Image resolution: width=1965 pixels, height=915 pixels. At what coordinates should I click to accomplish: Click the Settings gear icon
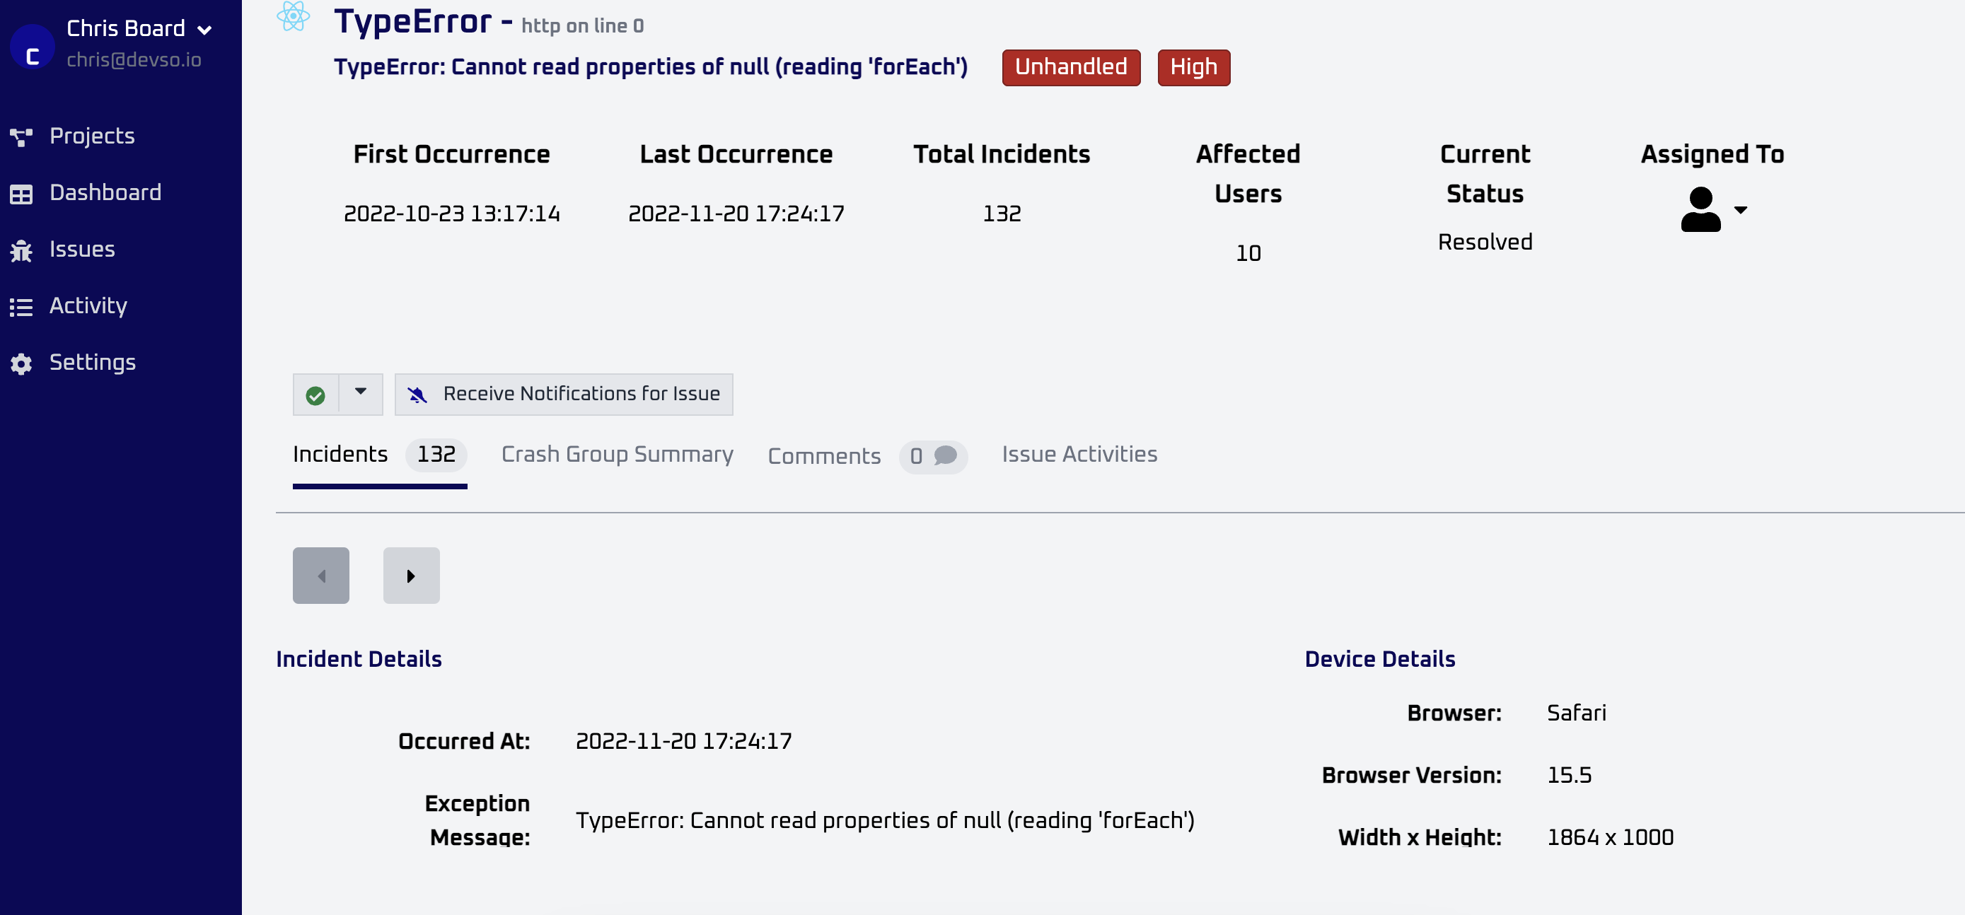(x=21, y=363)
